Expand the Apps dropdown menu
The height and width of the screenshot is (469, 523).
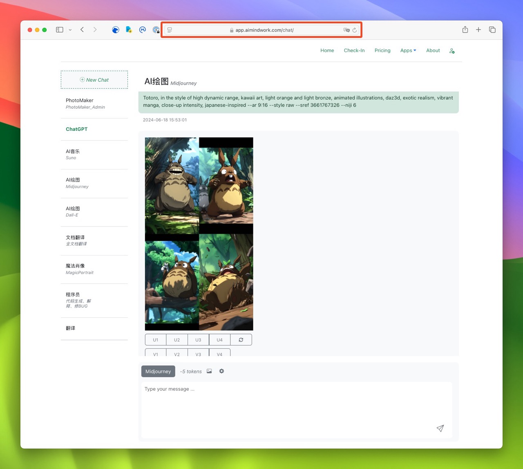(408, 51)
